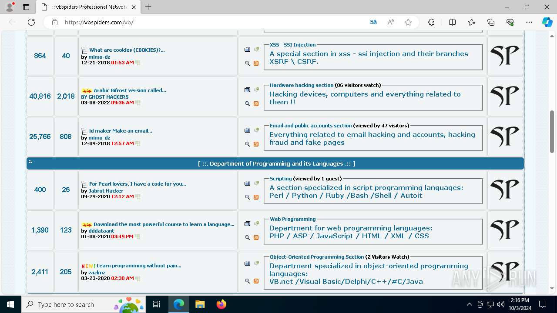Screen dimensions: 557x313
Task: Open a new browser tab
Action: click(x=148, y=7)
